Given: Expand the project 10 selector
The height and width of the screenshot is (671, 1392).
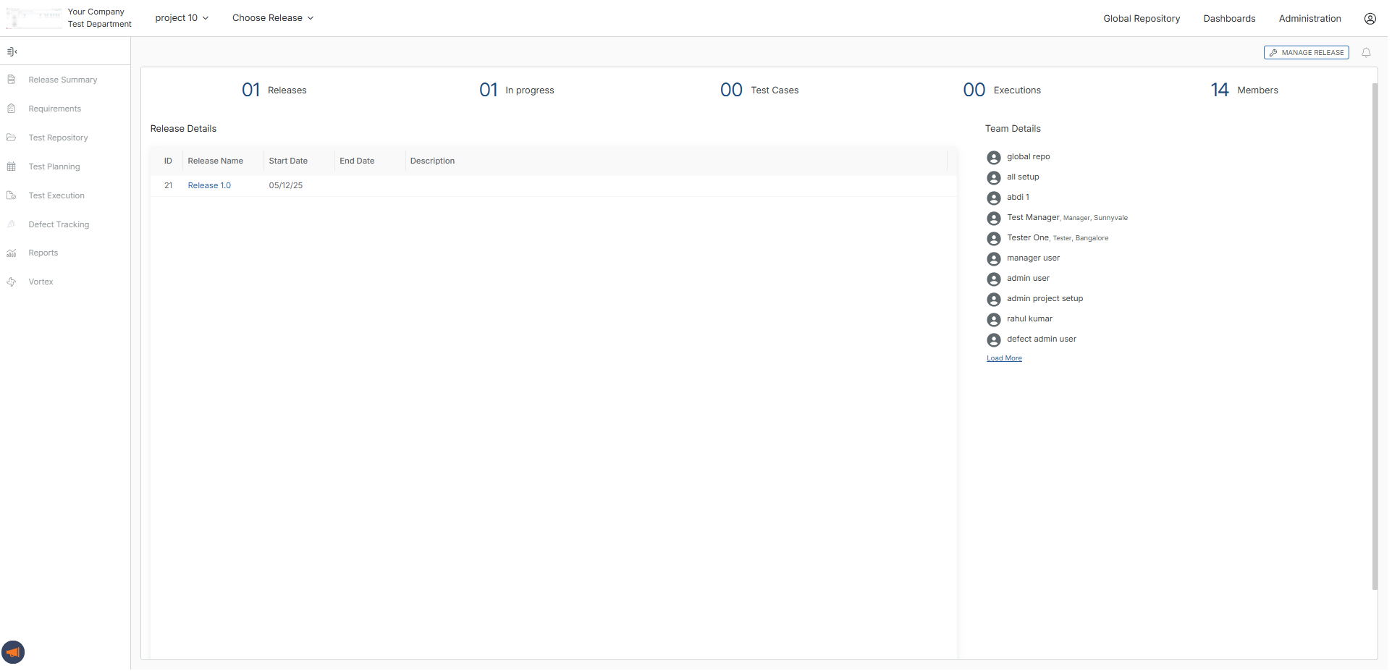Looking at the screenshot, I should tap(181, 17).
